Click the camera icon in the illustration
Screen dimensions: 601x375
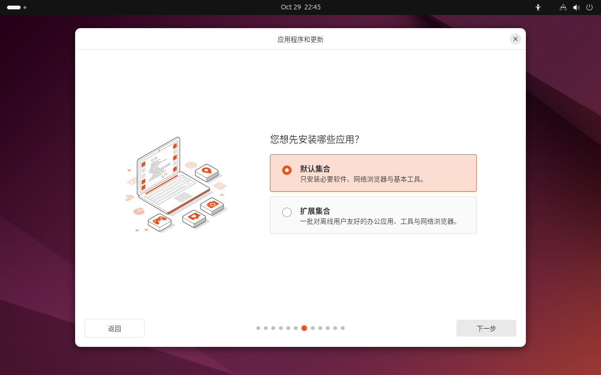point(212,205)
